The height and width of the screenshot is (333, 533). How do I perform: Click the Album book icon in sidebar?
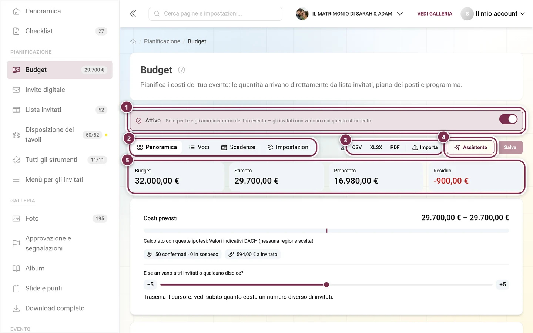click(x=16, y=269)
